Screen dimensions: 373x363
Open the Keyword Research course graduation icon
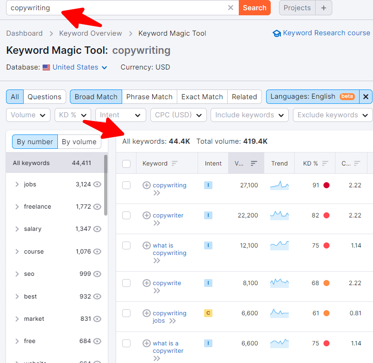coord(277,33)
